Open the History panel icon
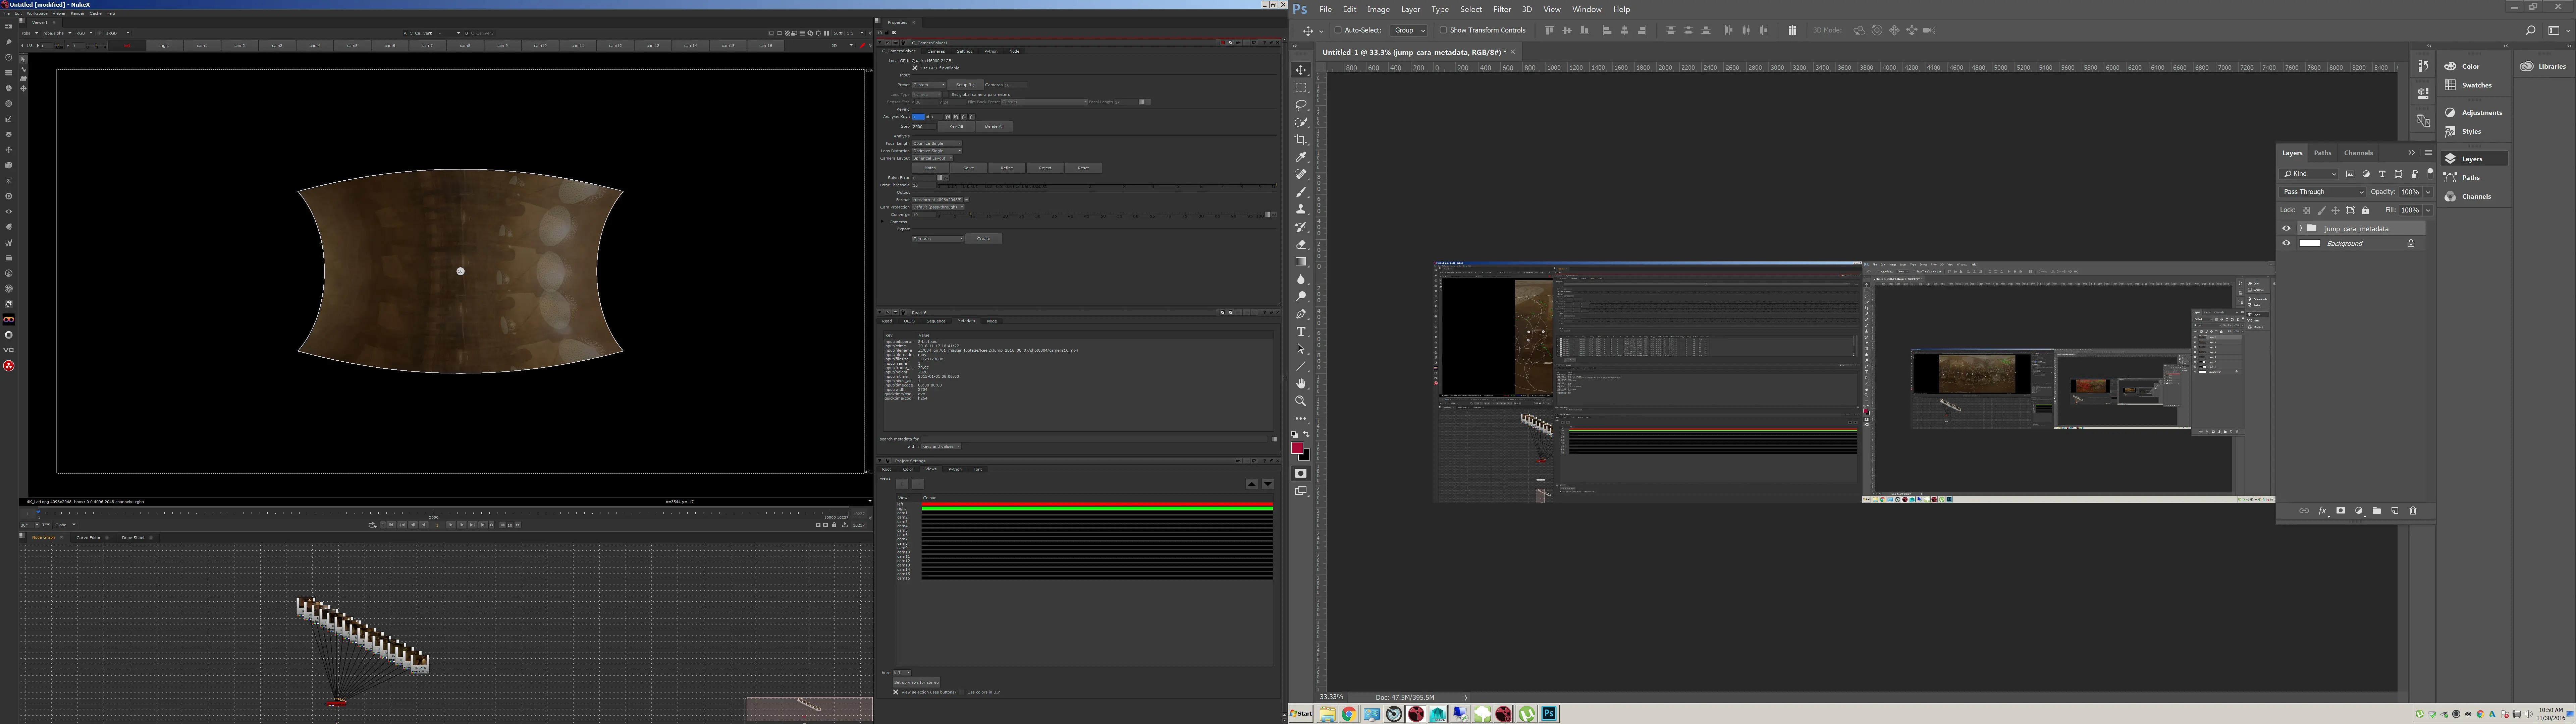2576x724 pixels. (2423, 66)
